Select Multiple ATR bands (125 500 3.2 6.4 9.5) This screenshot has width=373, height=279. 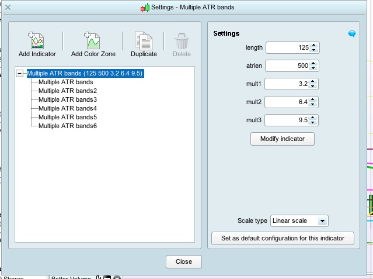(x=85, y=73)
